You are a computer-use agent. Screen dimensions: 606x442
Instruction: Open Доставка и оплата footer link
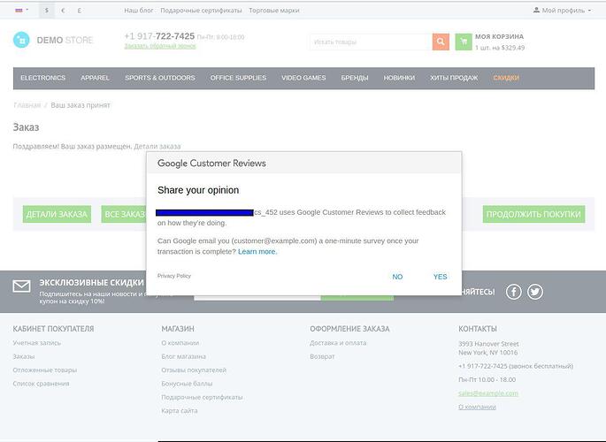[338, 343]
